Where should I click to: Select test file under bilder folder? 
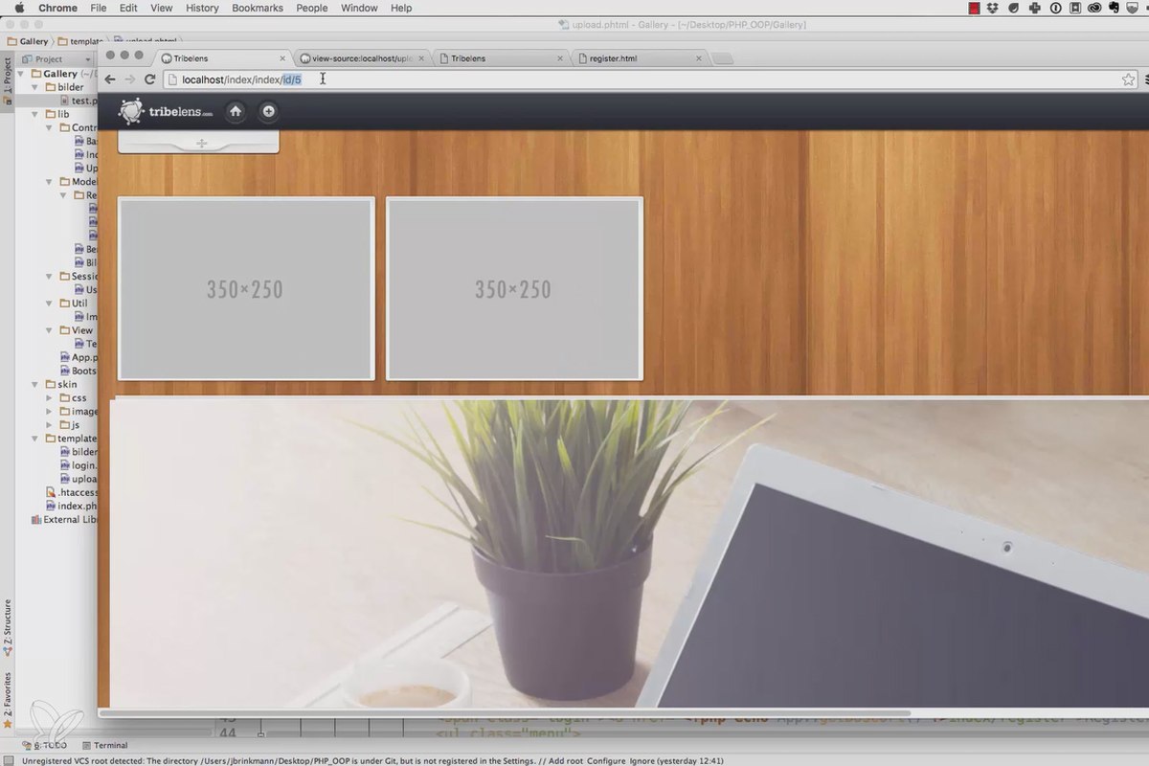coord(79,101)
